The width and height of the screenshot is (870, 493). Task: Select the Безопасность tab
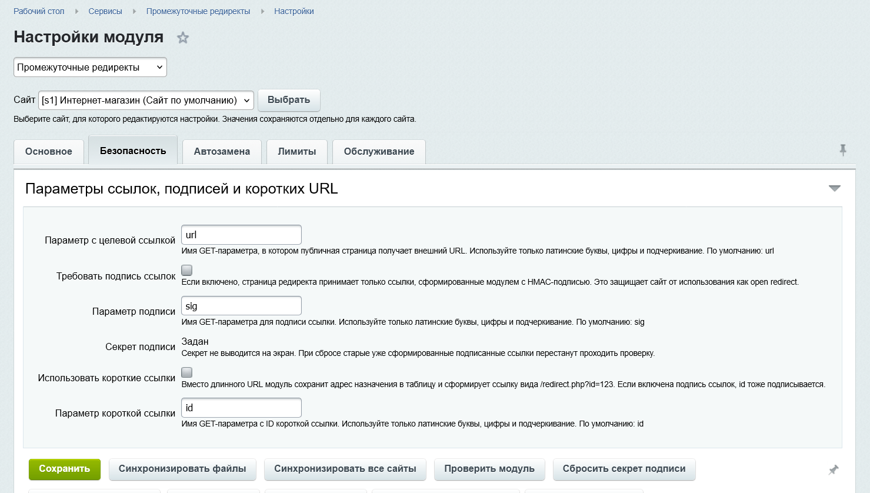[133, 151]
